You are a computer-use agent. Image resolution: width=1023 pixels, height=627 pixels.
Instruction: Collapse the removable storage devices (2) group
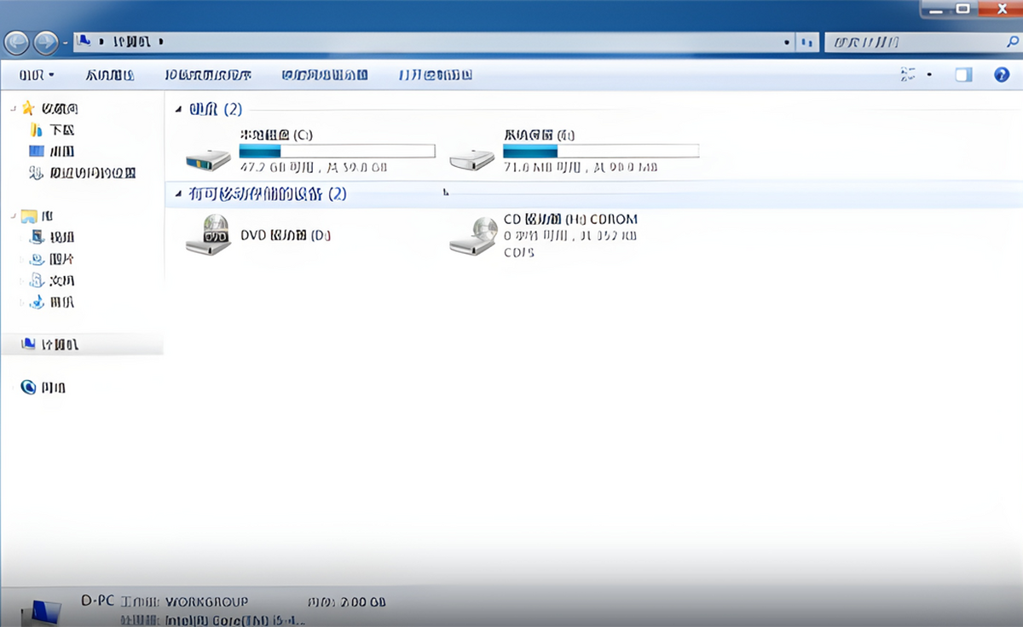pyautogui.click(x=178, y=194)
